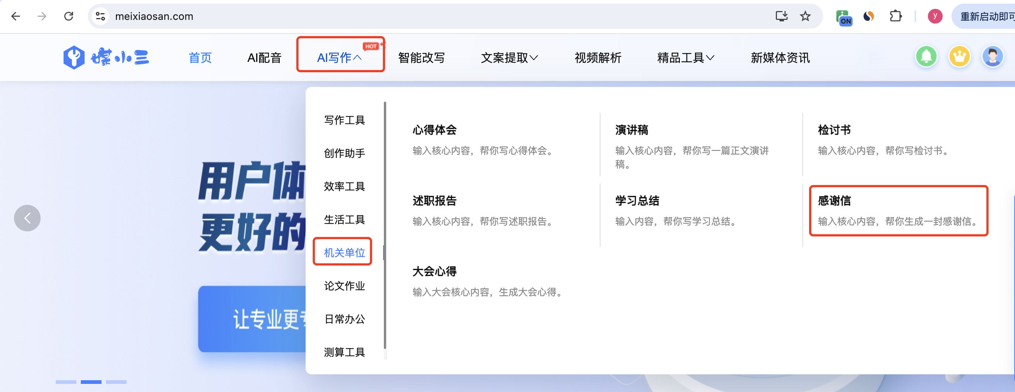
Task: Open the yellow crown VIP icon
Action: tap(959, 57)
